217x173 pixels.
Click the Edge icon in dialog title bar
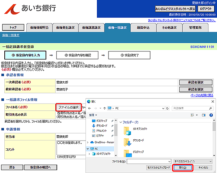89,102
